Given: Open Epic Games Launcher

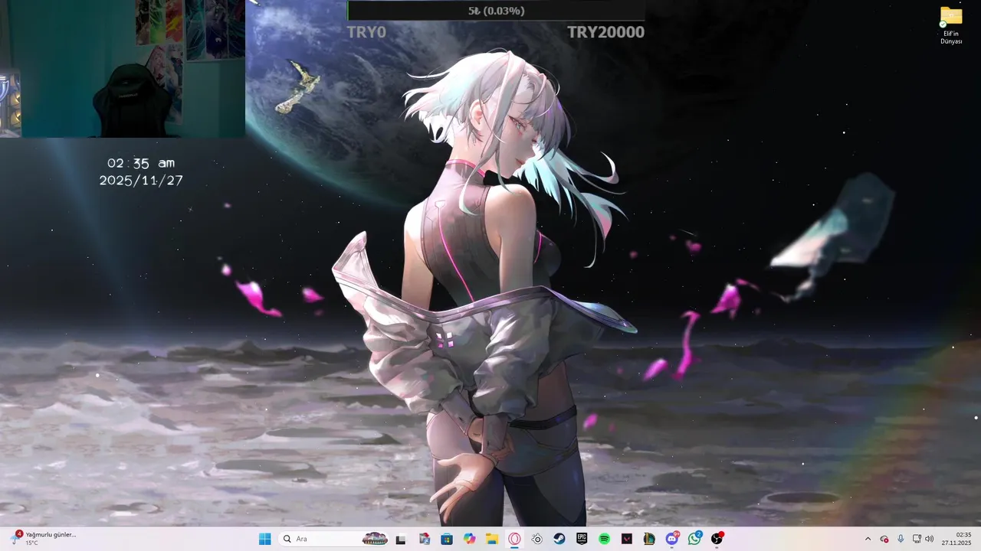Looking at the screenshot, I should [582, 539].
